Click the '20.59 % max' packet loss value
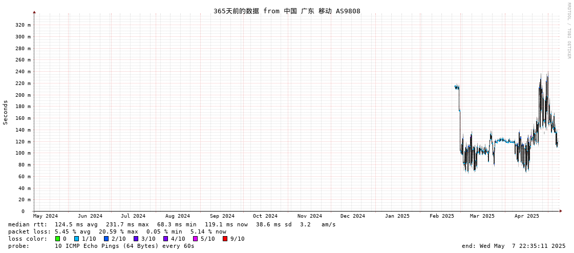574x253 pixels. pos(118,231)
